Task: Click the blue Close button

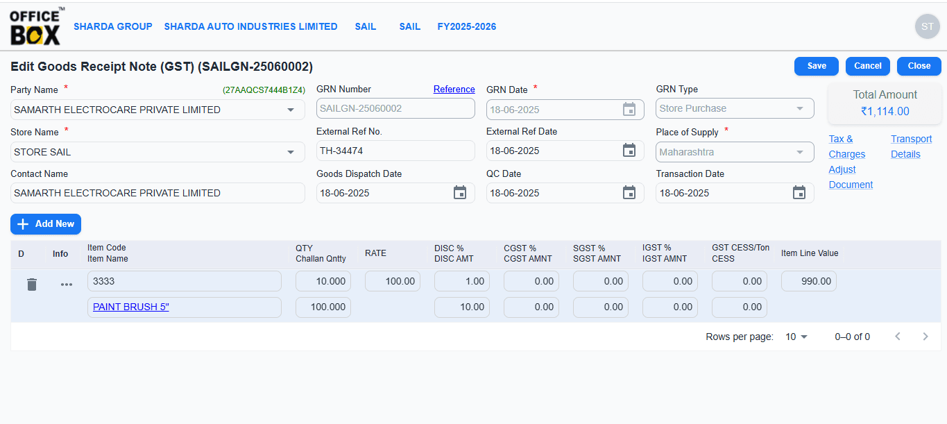Action: coord(919,66)
